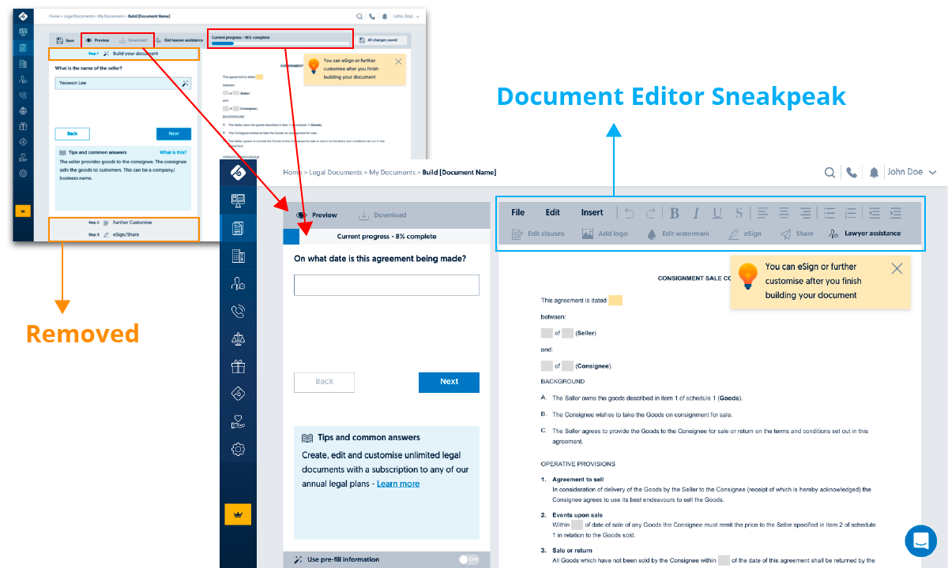Image resolution: width=948 pixels, height=568 pixels.
Task: Expand the John Doe dropdown in front window
Action: tap(912, 172)
